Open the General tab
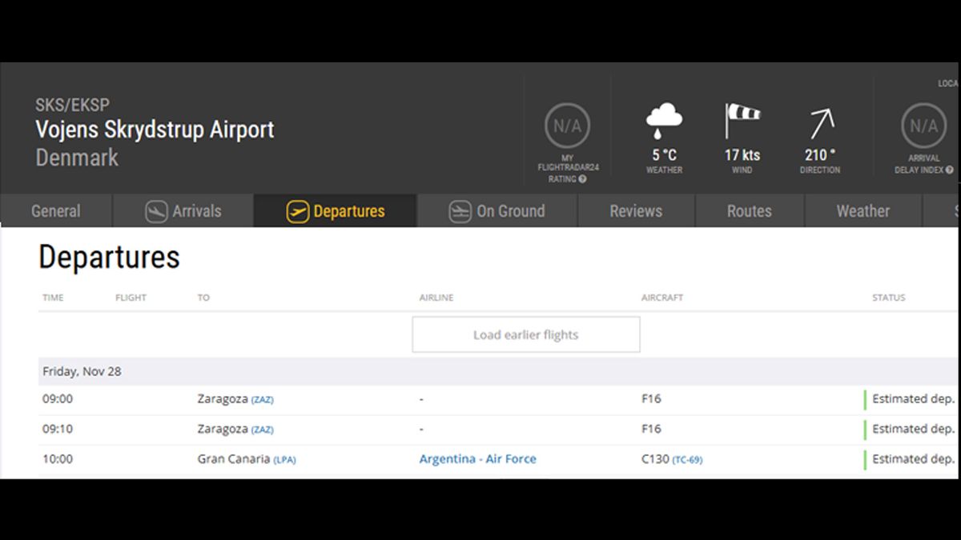Screen dimensions: 961x540 pos(56,211)
